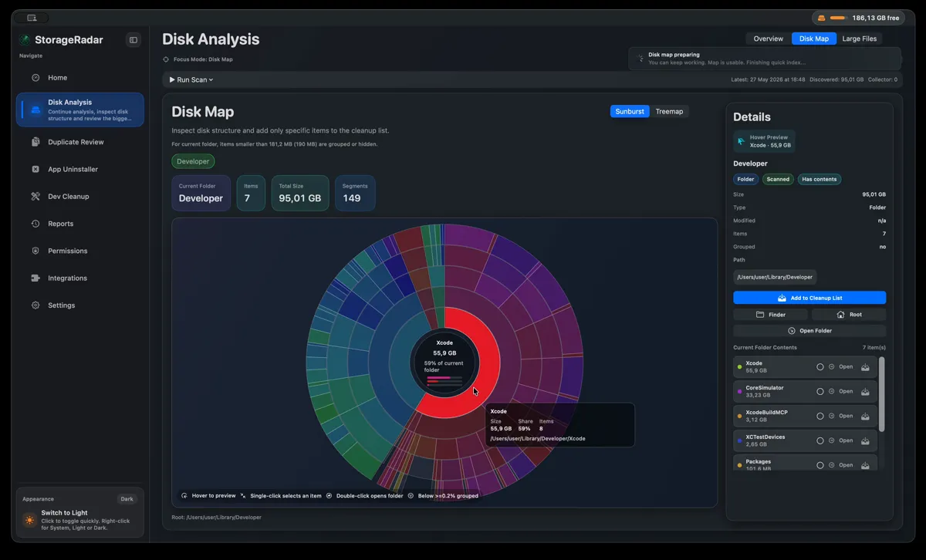Add the XCTestDevices row to cleanup via its tray icon
This screenshot has width=926, height=560.
click(x=865, y=440)
